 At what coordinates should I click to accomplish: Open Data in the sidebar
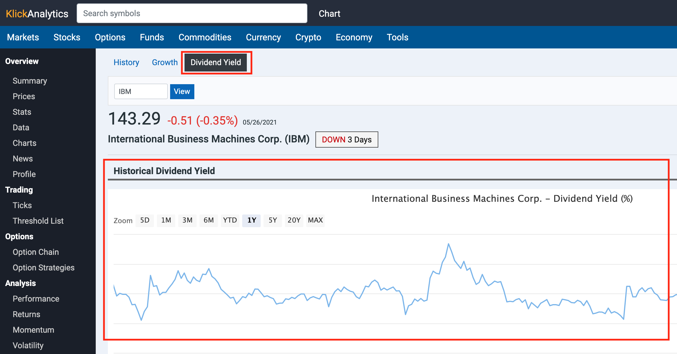(21, 127)
